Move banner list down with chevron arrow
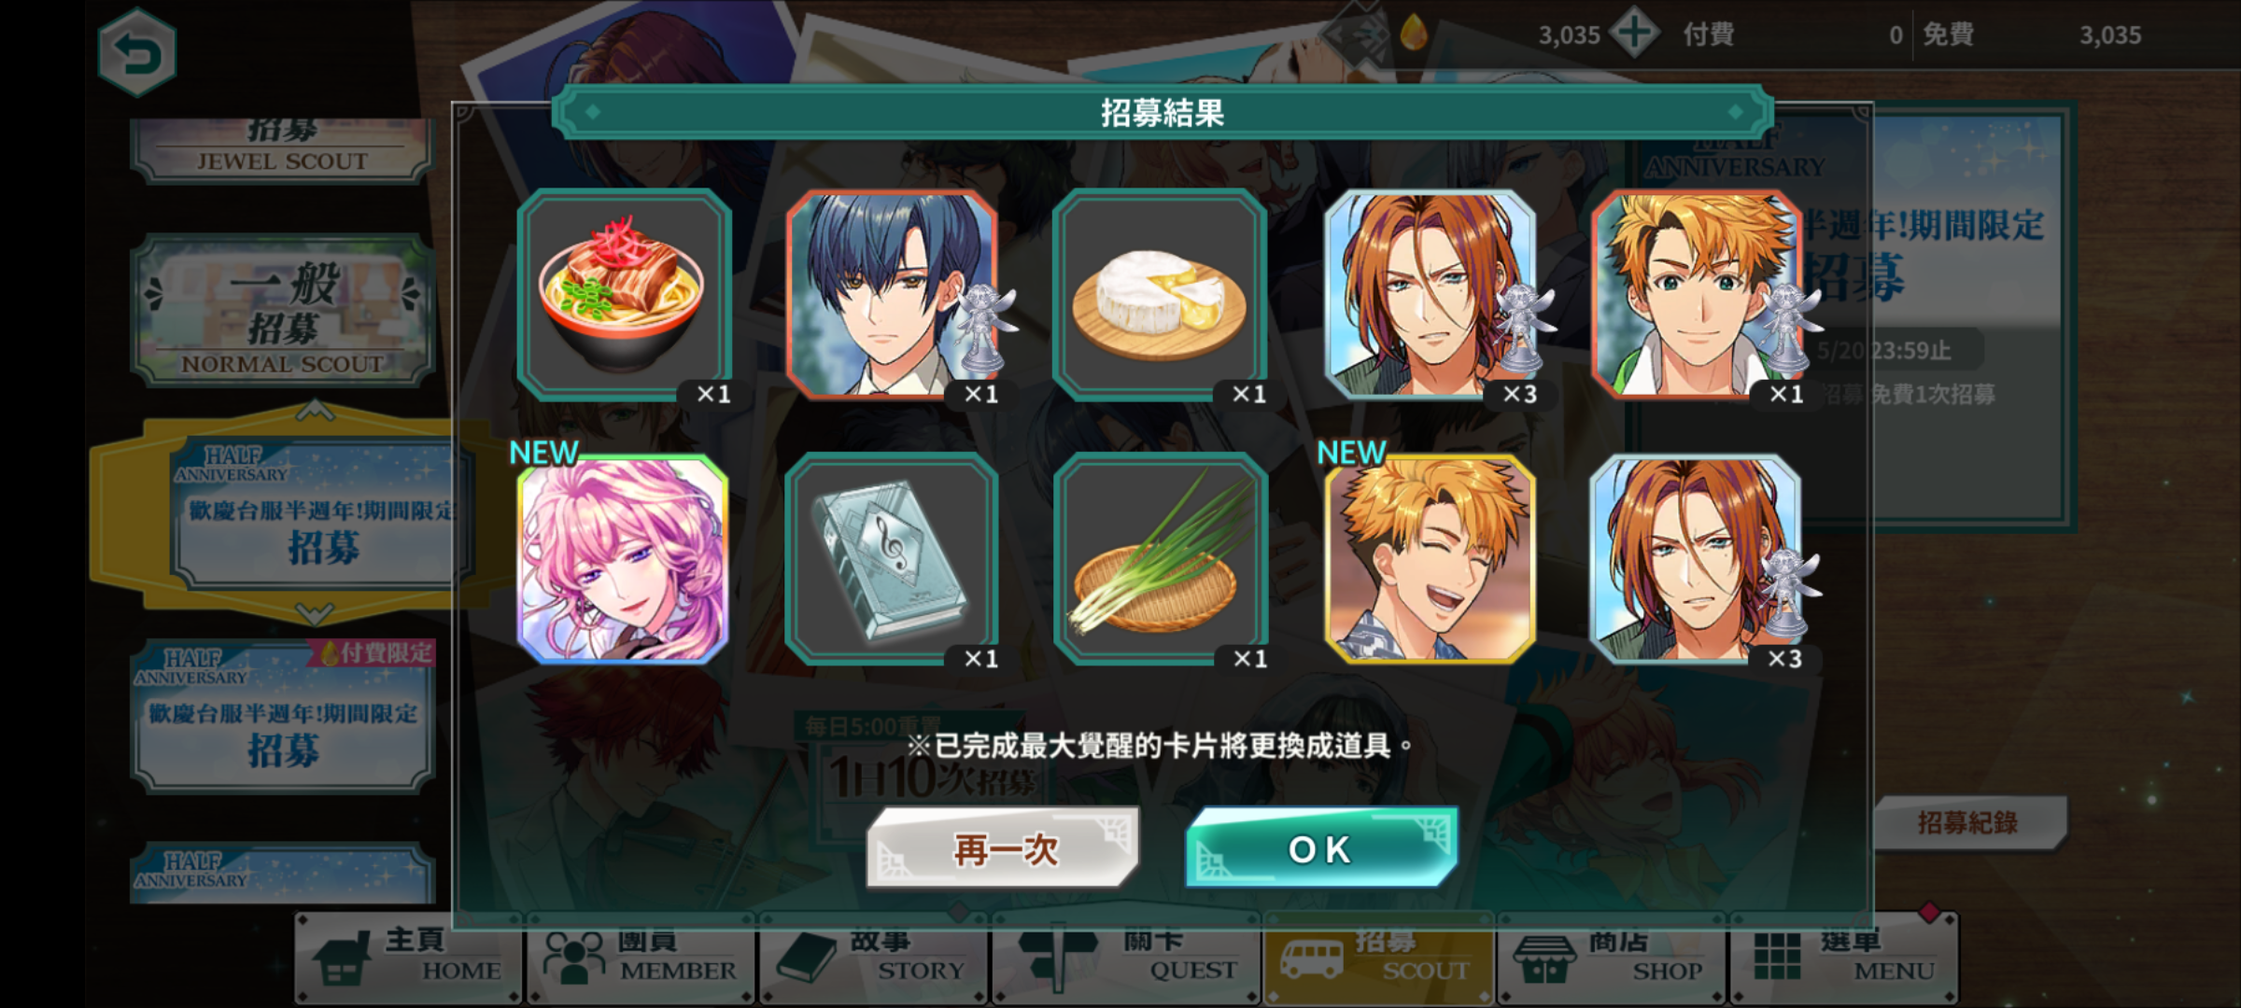This screenshot has height=1008, width=2241. 314,613
